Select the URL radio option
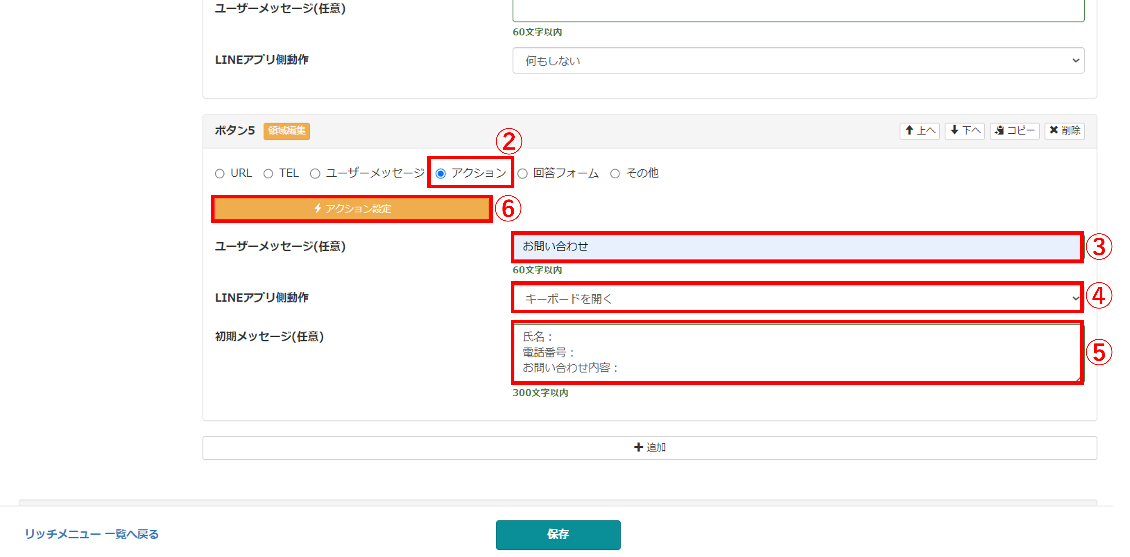The width and height of the screenshot is (1130, 557). pyautogui.click(x=220, y=174)
